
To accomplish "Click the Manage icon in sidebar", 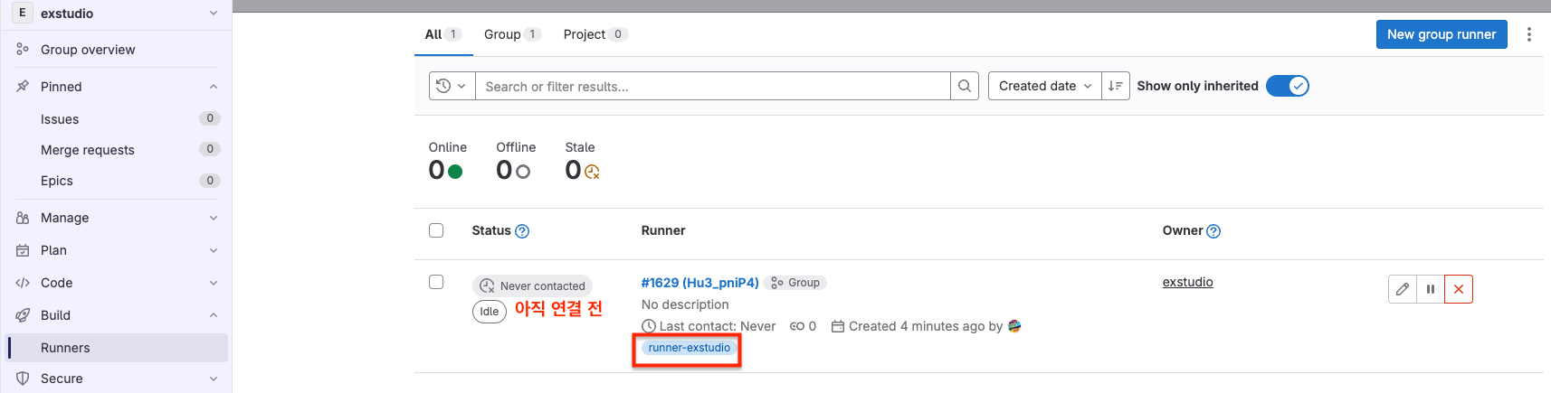I will tap(23, 218).
